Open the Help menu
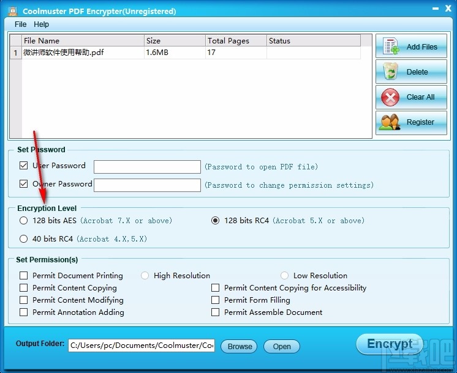Viewport: 457px width, 373px height. (41, 24)
